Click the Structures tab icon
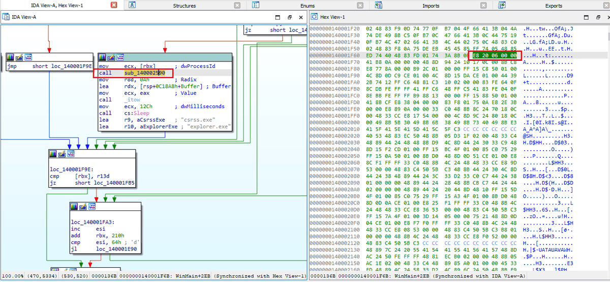Screen dimensions: 610x282 (132, 6)
